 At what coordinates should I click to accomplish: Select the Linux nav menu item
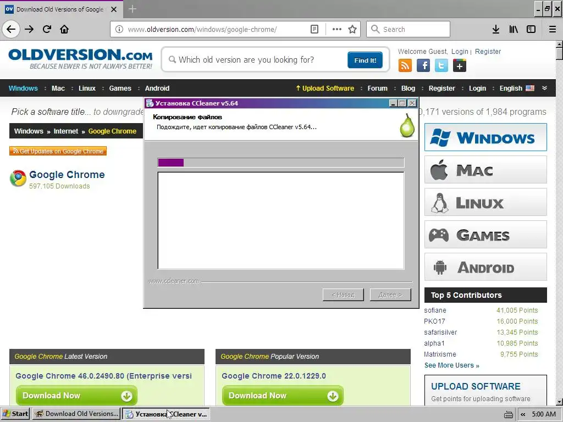pos(87,88)
